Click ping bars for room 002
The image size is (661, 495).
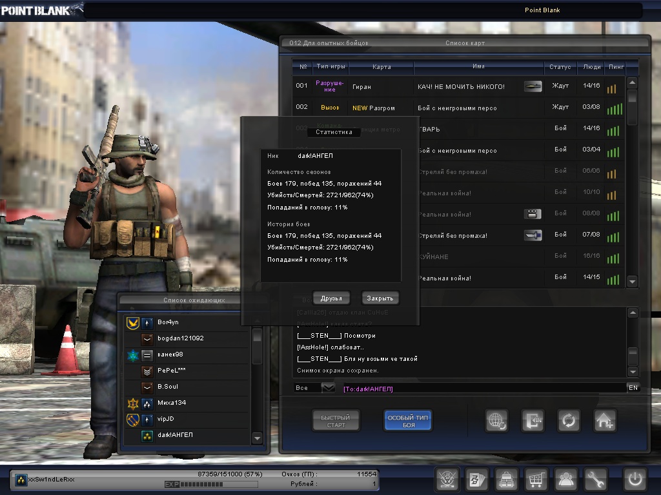[x=615, y=109]
